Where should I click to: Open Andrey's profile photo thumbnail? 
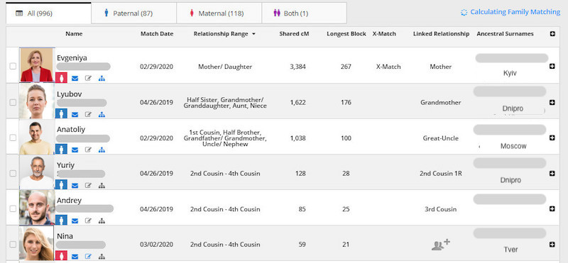37,207
